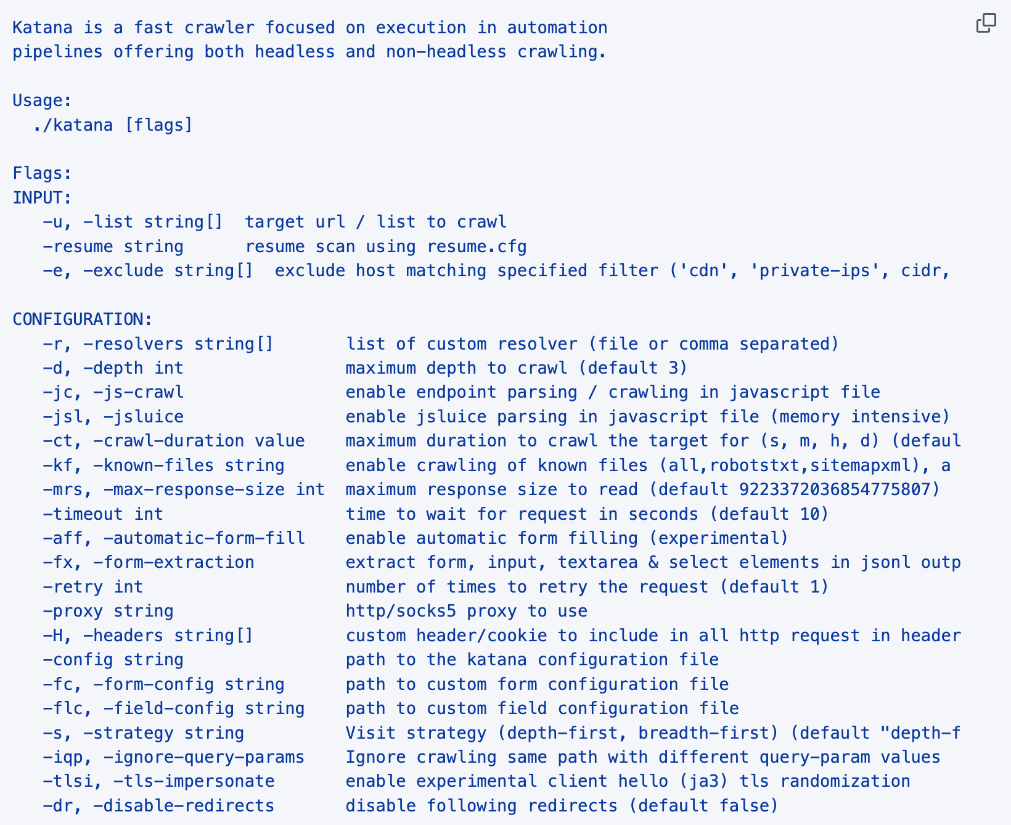The image size is (1011, 825).
Task: Click the '-H, -headers string[]' flag
Action: pos(147,636)
